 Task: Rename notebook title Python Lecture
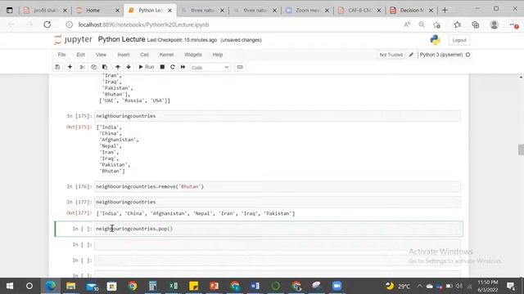pos(122,39)
